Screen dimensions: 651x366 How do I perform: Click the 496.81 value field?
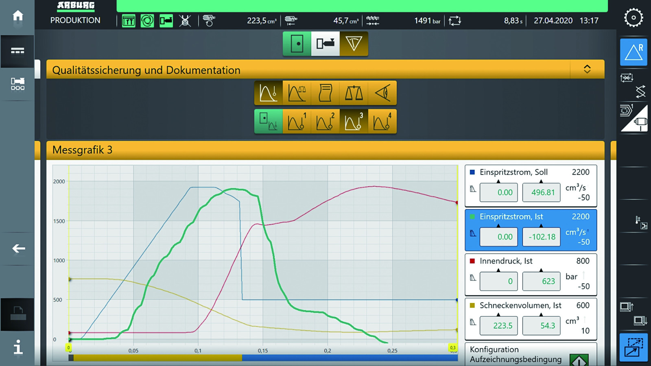click(x=541, y=192)
